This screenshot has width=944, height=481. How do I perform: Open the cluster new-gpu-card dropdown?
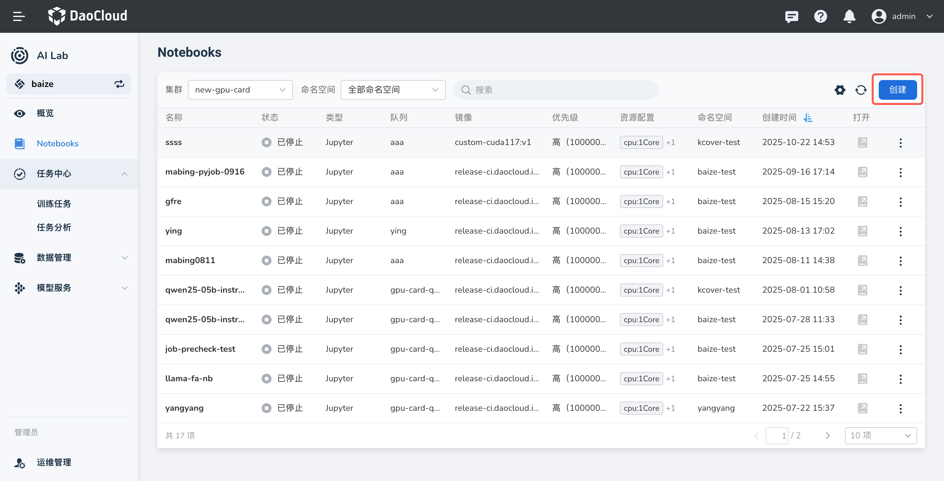click(240, 90)
